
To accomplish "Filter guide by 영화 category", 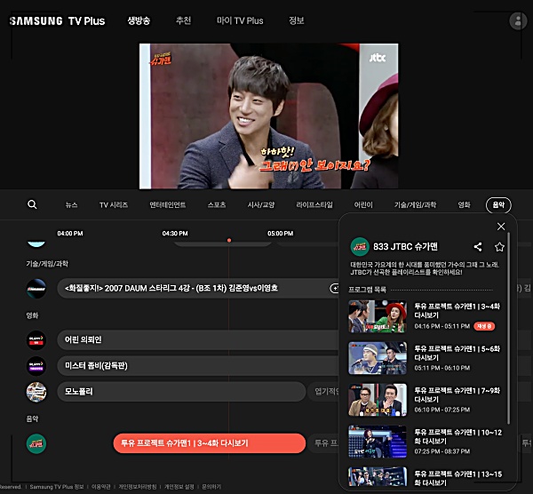I will coord(464,204).
